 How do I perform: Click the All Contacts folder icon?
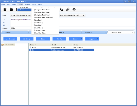click(3, 45)
